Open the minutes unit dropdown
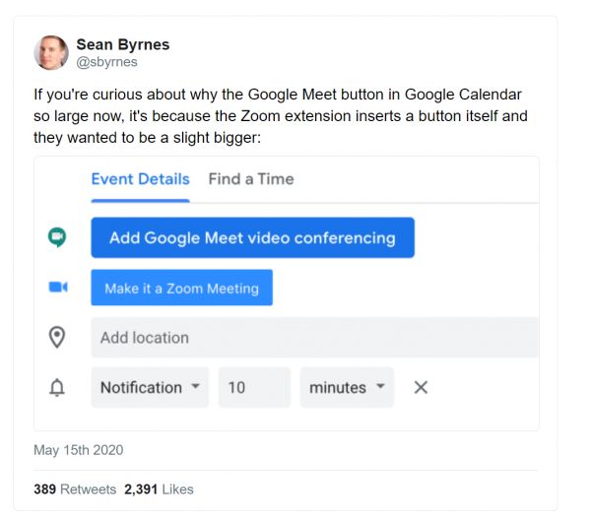Viewport: 591px width, 520px height. pyautogui.click(x=347, y=388)
